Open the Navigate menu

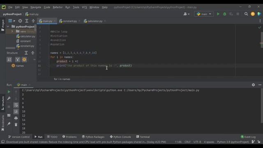click(36, 7)
